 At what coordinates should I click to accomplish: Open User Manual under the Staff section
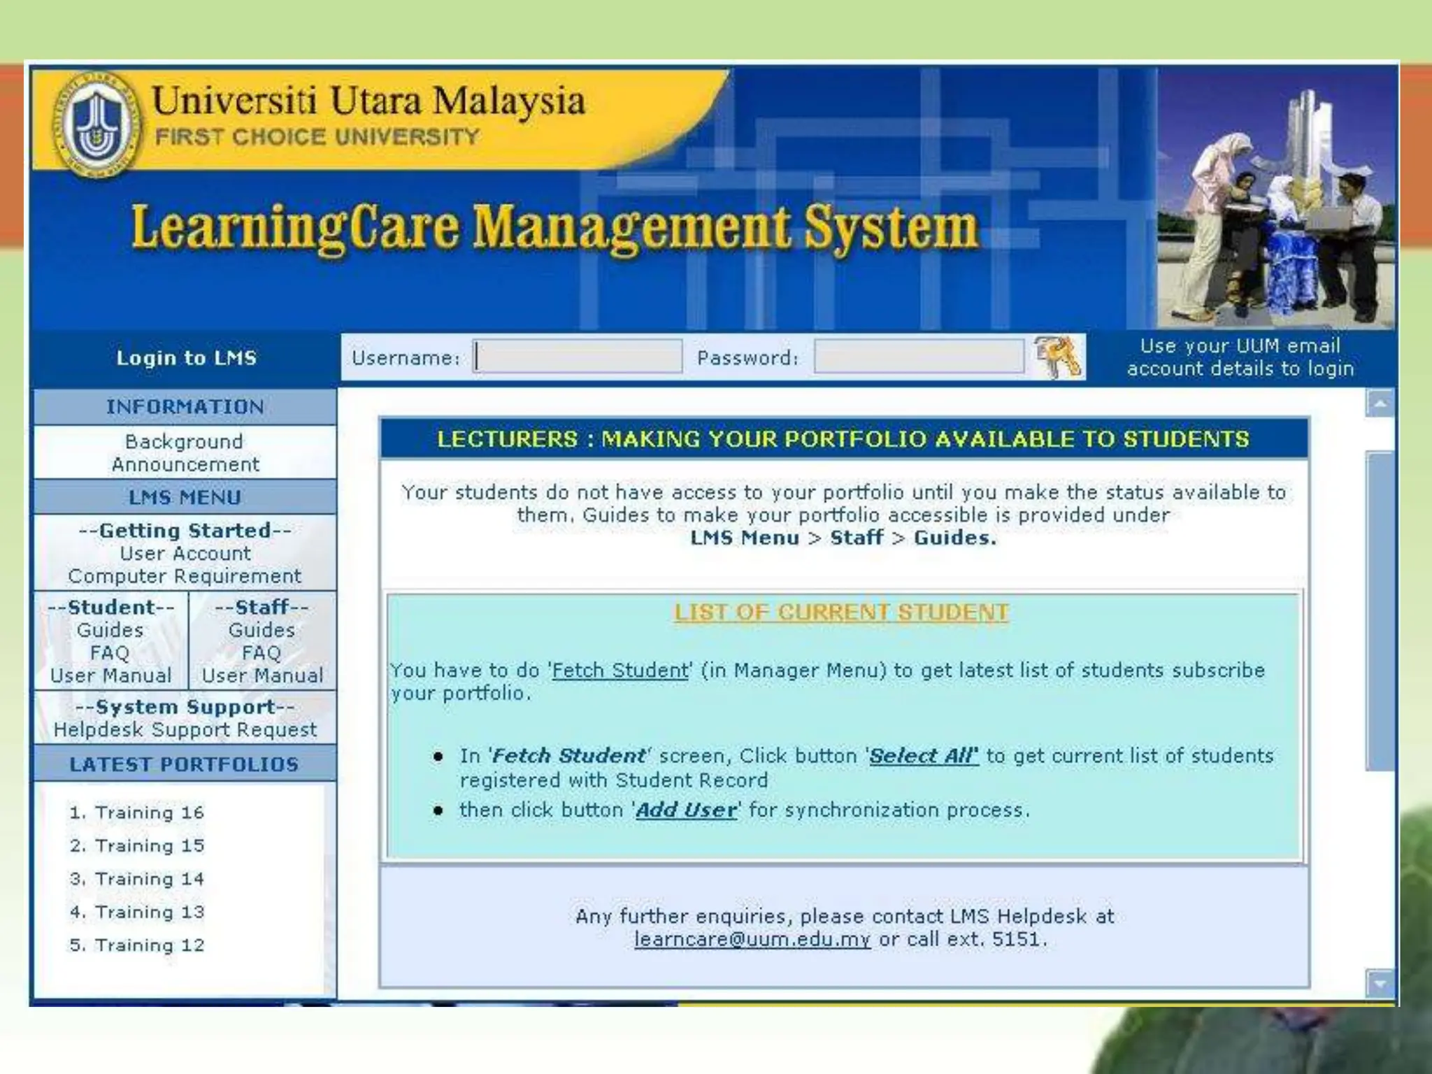point(262,675)
